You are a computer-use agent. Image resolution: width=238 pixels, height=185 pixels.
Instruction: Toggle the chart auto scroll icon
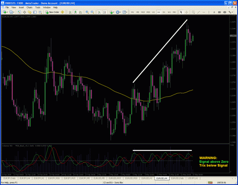99,12
